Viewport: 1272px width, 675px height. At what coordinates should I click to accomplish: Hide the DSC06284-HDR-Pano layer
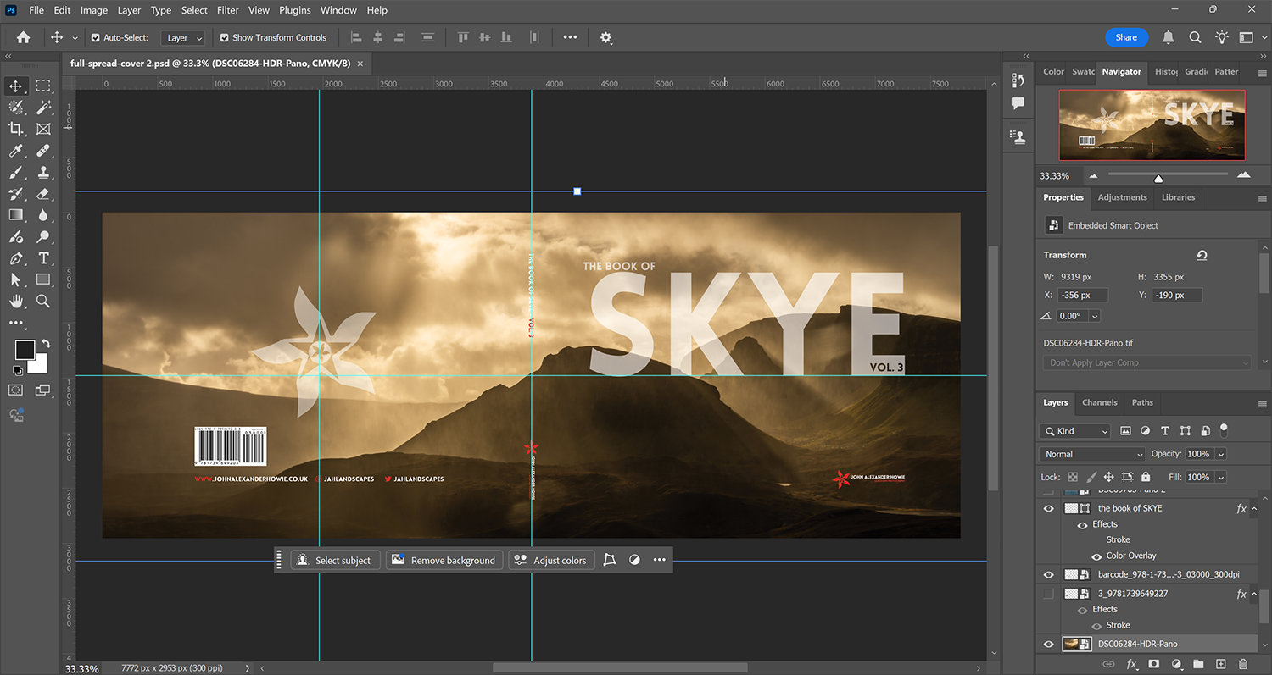pos(1048,645)
